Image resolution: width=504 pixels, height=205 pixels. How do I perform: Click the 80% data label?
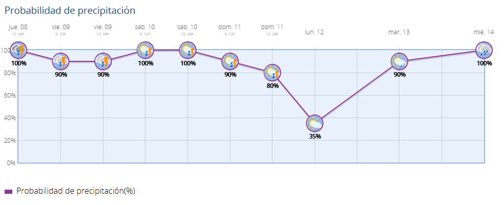click(272, 86)
